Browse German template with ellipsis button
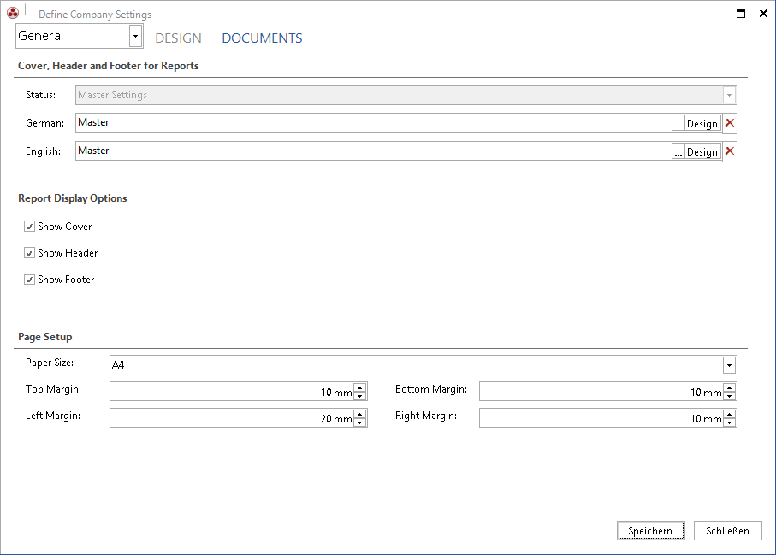The width and height of the screenshot is (776, 555). click(678, 123)
